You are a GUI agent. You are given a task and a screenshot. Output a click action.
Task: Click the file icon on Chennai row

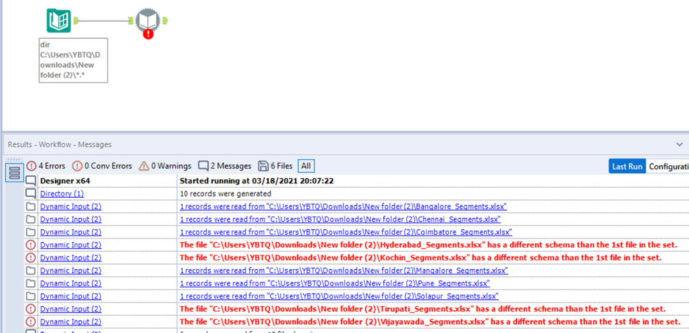click(x=31, y=219)
